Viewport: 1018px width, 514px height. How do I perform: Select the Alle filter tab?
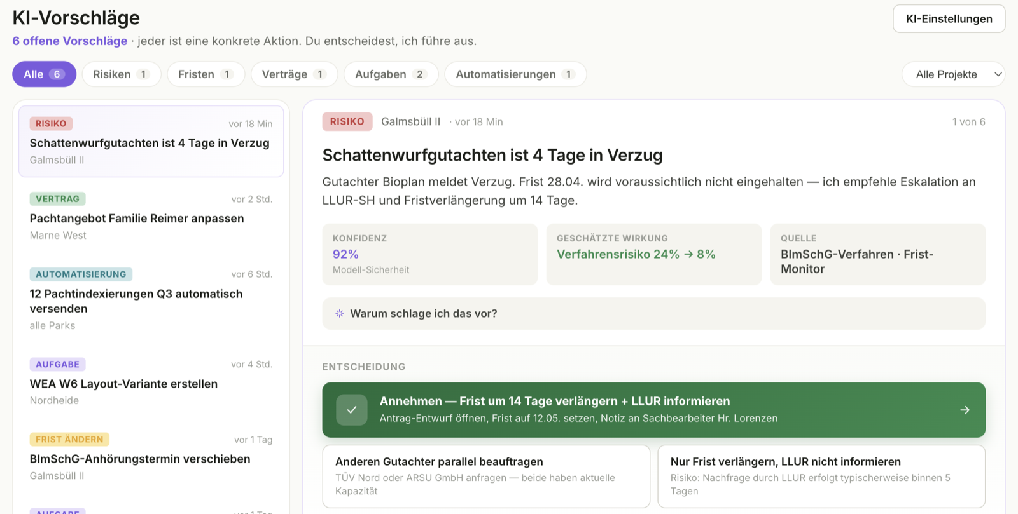(44, 74)
